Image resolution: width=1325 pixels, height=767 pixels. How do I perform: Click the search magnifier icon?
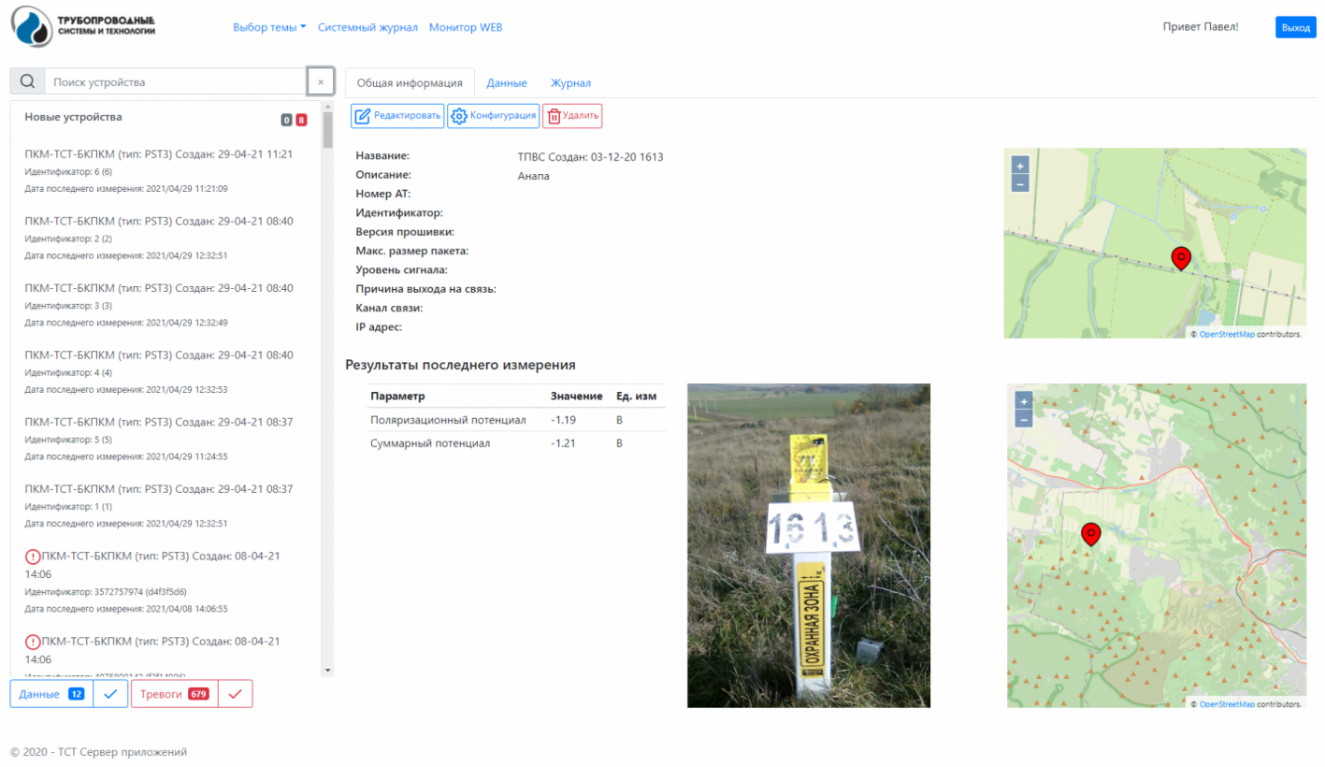click(27, 82)
